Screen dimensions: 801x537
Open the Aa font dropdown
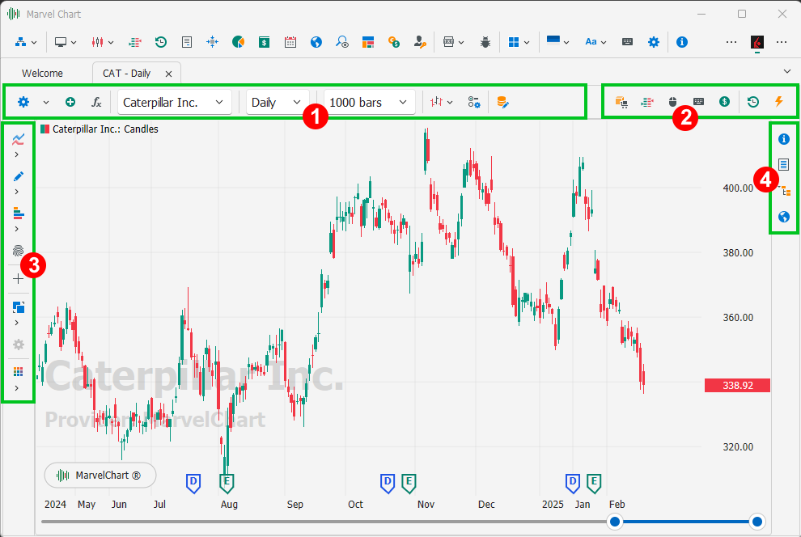coord(595,42)
